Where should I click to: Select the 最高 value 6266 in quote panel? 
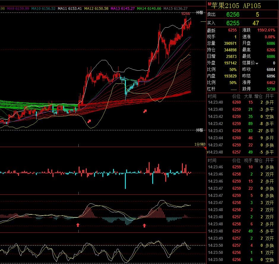pos(271,50)
